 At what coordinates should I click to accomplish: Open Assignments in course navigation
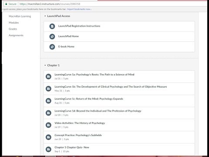click(x=16, y=35)
